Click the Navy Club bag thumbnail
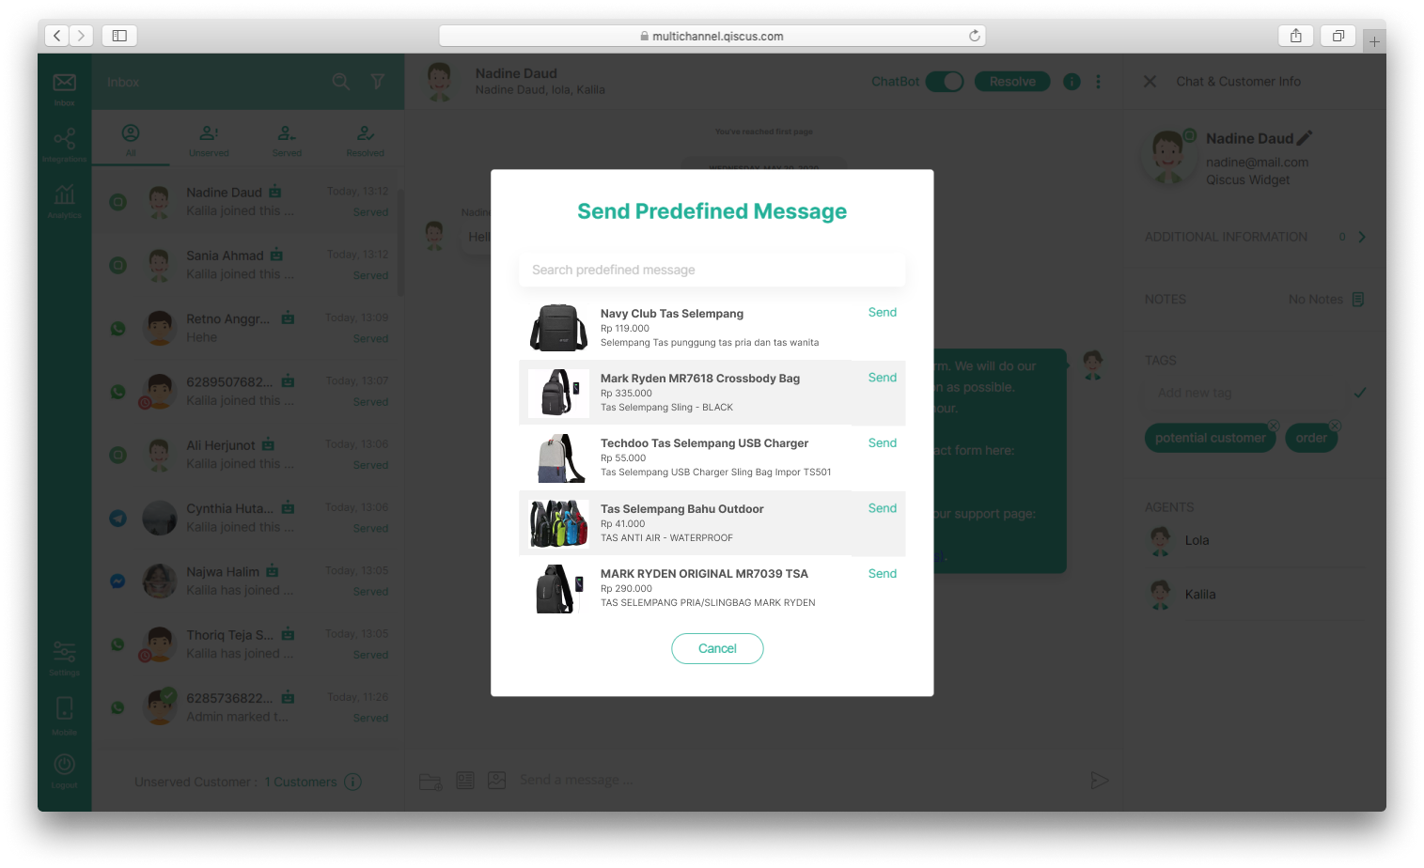 point(558,328)
